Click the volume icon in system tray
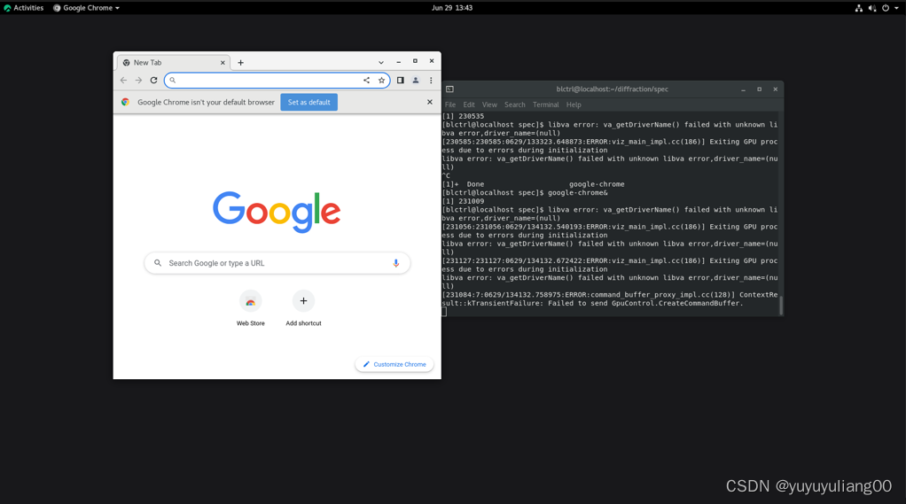This screenshot has width=906, height=504. tap(872, 8)
